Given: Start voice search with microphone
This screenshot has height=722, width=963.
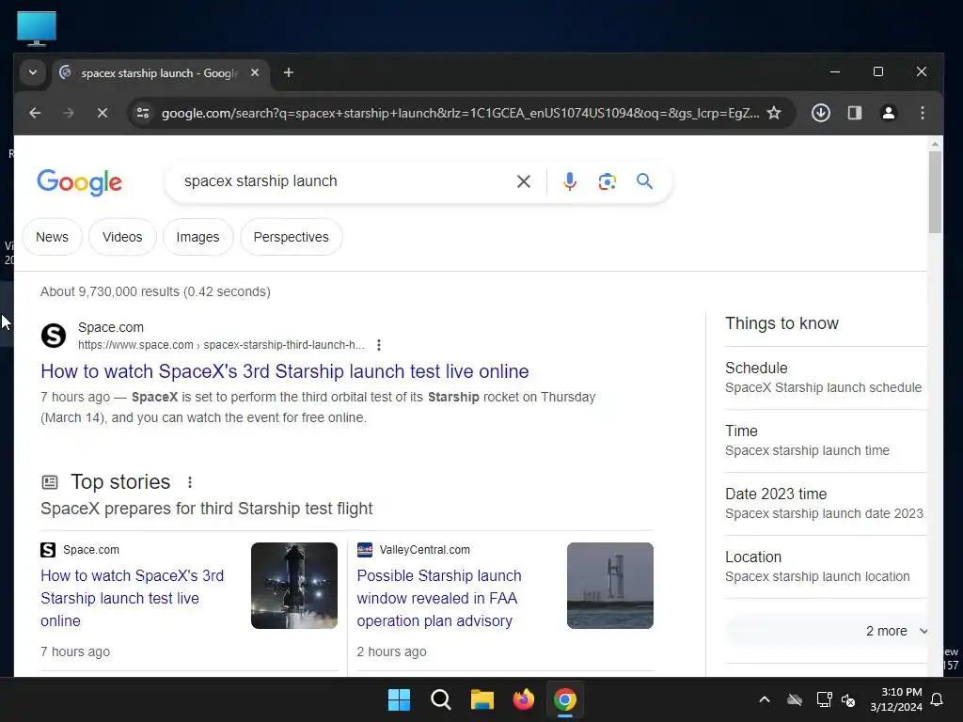Looking at the screenshot, I should pos(570,181).
